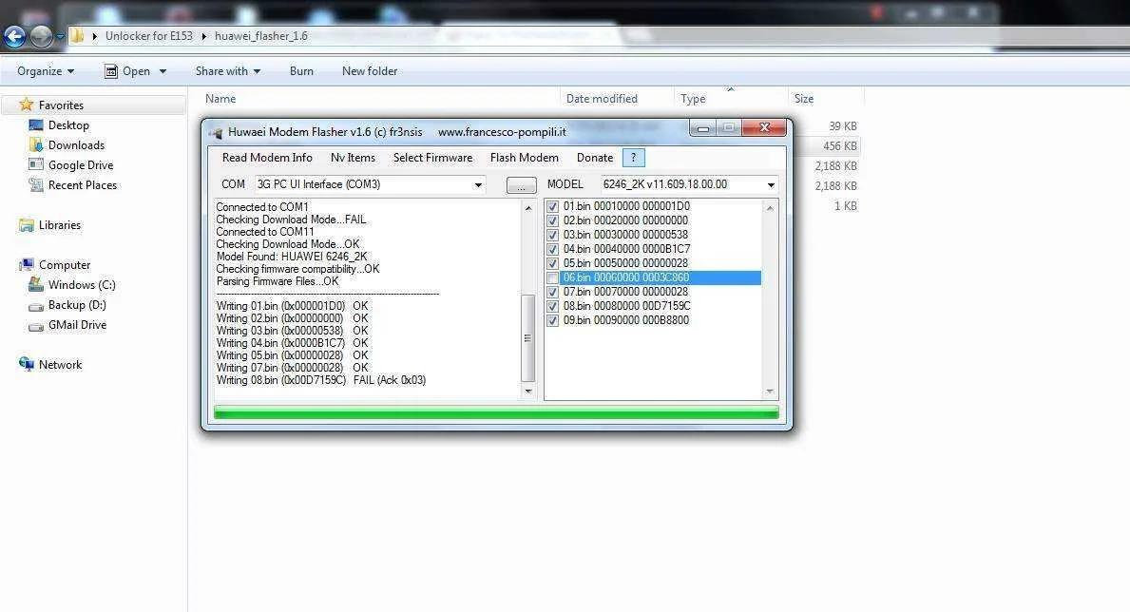Click the log panel scroll down arrow
This screenshot has height=612, width=1130.
pos(528,392)
